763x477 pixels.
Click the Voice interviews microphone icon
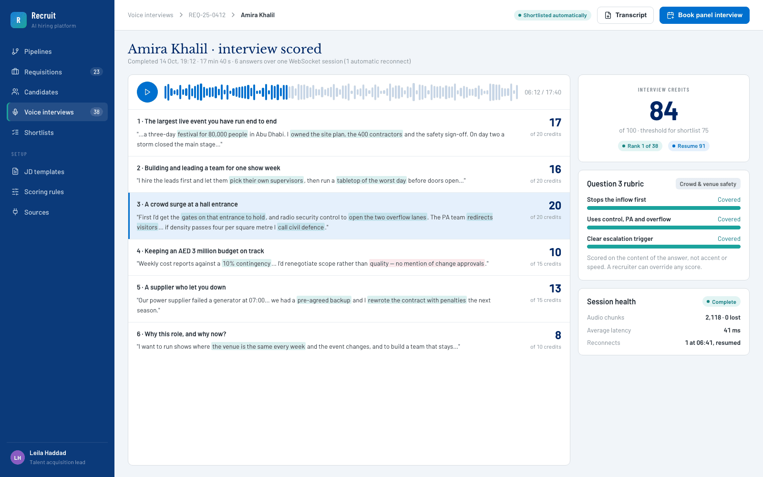click(x=15, y=112)
